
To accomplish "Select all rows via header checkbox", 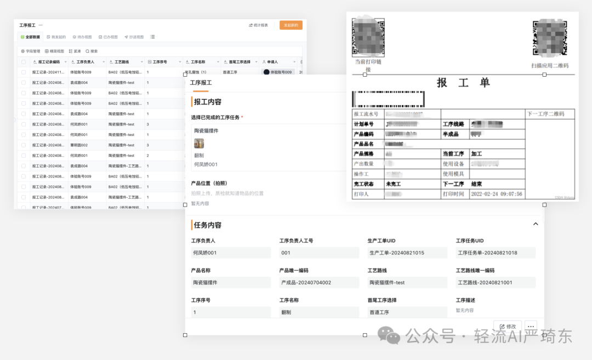I will coord(23,61).
